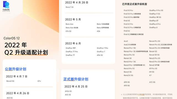177x99 pixels.
Task: Click the "Reno4 Pro 5G 2020夏日定制版" entry
Action: [x=161, y=45]
